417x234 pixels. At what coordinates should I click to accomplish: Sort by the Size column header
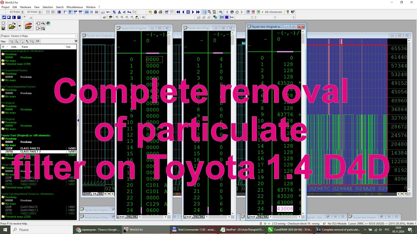click(71, 47)
